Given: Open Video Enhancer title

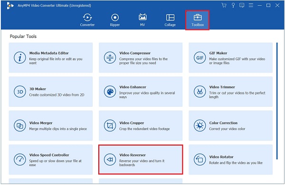Looking at the screenshot, I should [133, 87].
